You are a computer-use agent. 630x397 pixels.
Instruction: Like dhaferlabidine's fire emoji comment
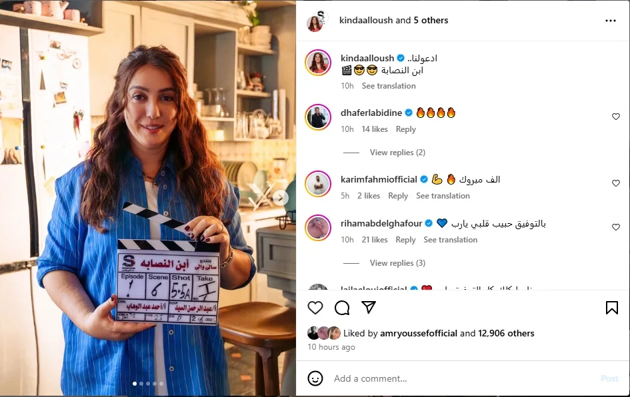(x=615, y=117)
